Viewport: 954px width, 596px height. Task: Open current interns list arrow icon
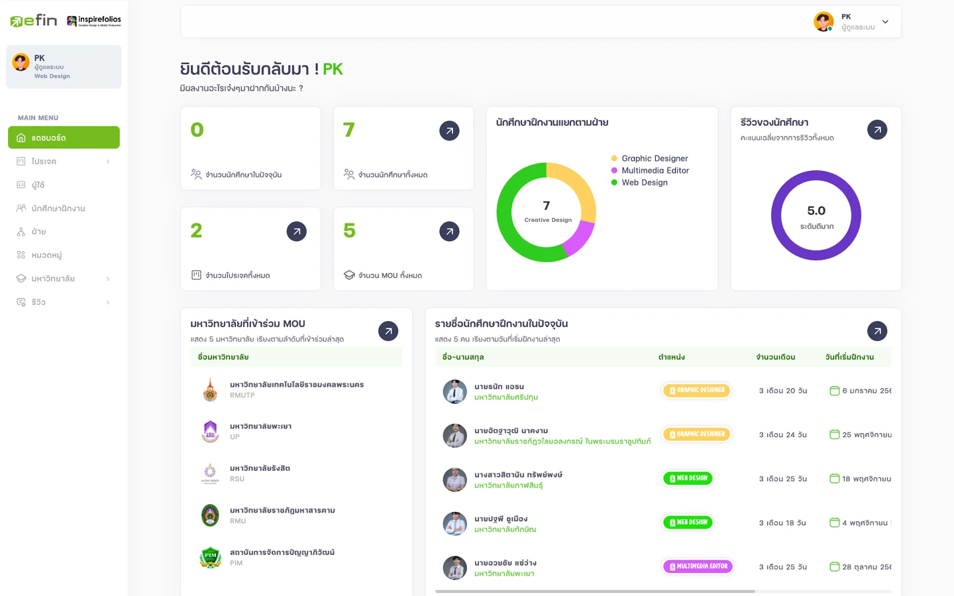point(876,331)
